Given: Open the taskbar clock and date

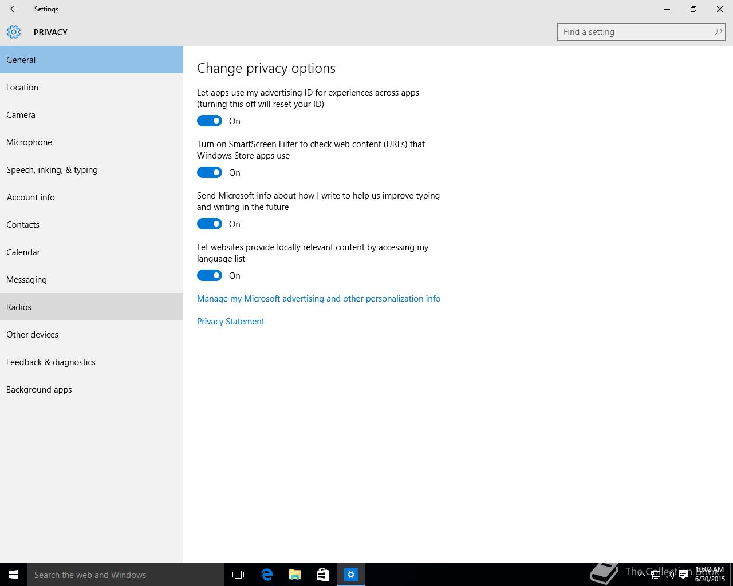Looking at the screenshot, I should pos(710,575).
